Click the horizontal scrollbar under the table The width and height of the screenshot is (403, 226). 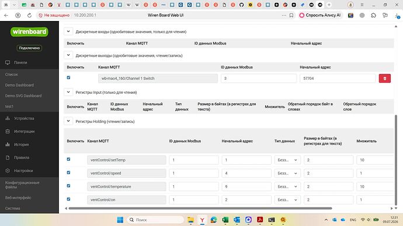(200, 209)
